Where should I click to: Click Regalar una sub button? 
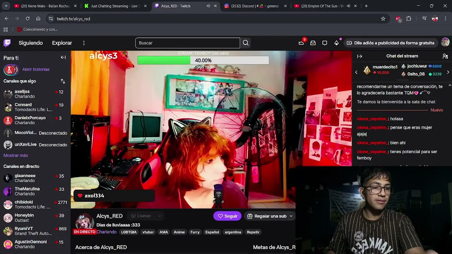point(267,216)
